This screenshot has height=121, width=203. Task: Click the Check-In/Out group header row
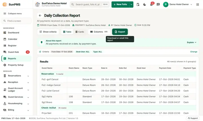pyautogui.click(x=118, y=108)
